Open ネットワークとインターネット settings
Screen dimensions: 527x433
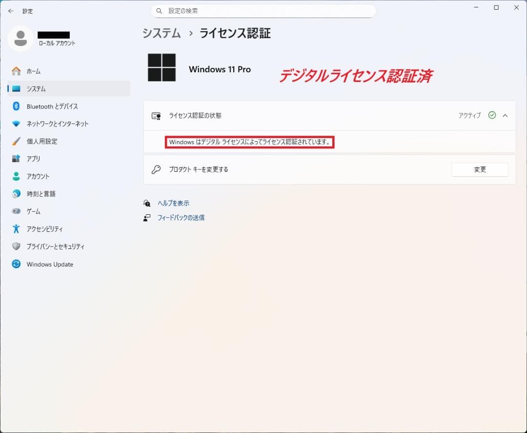[69, 124]
